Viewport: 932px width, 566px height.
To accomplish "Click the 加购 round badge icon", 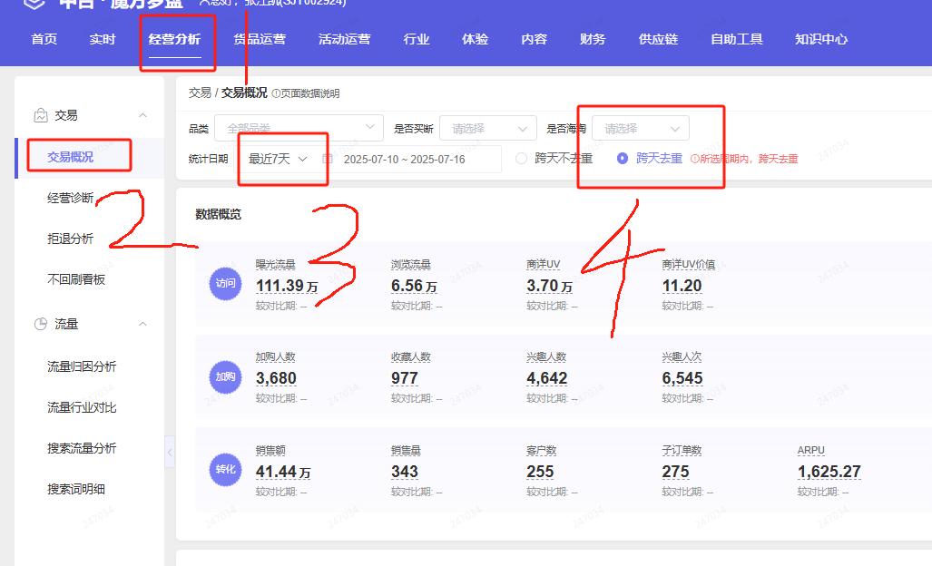I will pyautogui.click(x=225, y=376).
